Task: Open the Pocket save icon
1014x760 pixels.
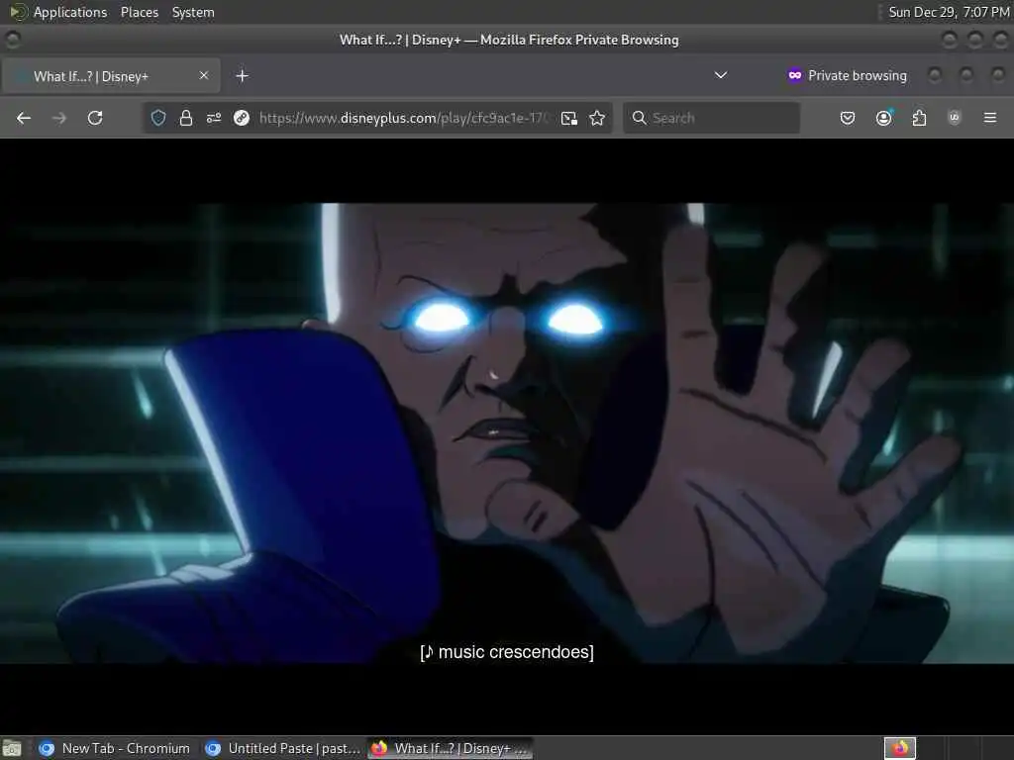Action: pyautogui.click(x=848, y=118)
